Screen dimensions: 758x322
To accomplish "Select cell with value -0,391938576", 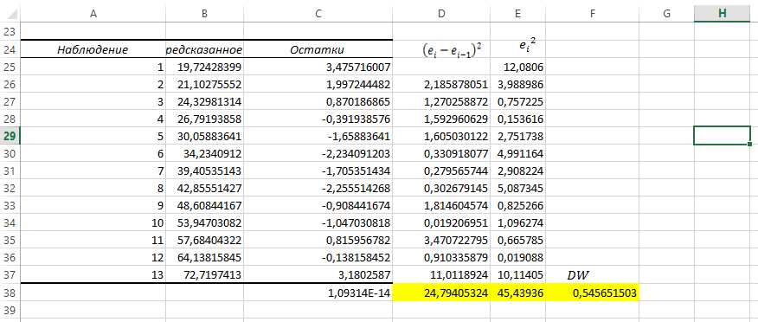I will click(x=318, y=119).
